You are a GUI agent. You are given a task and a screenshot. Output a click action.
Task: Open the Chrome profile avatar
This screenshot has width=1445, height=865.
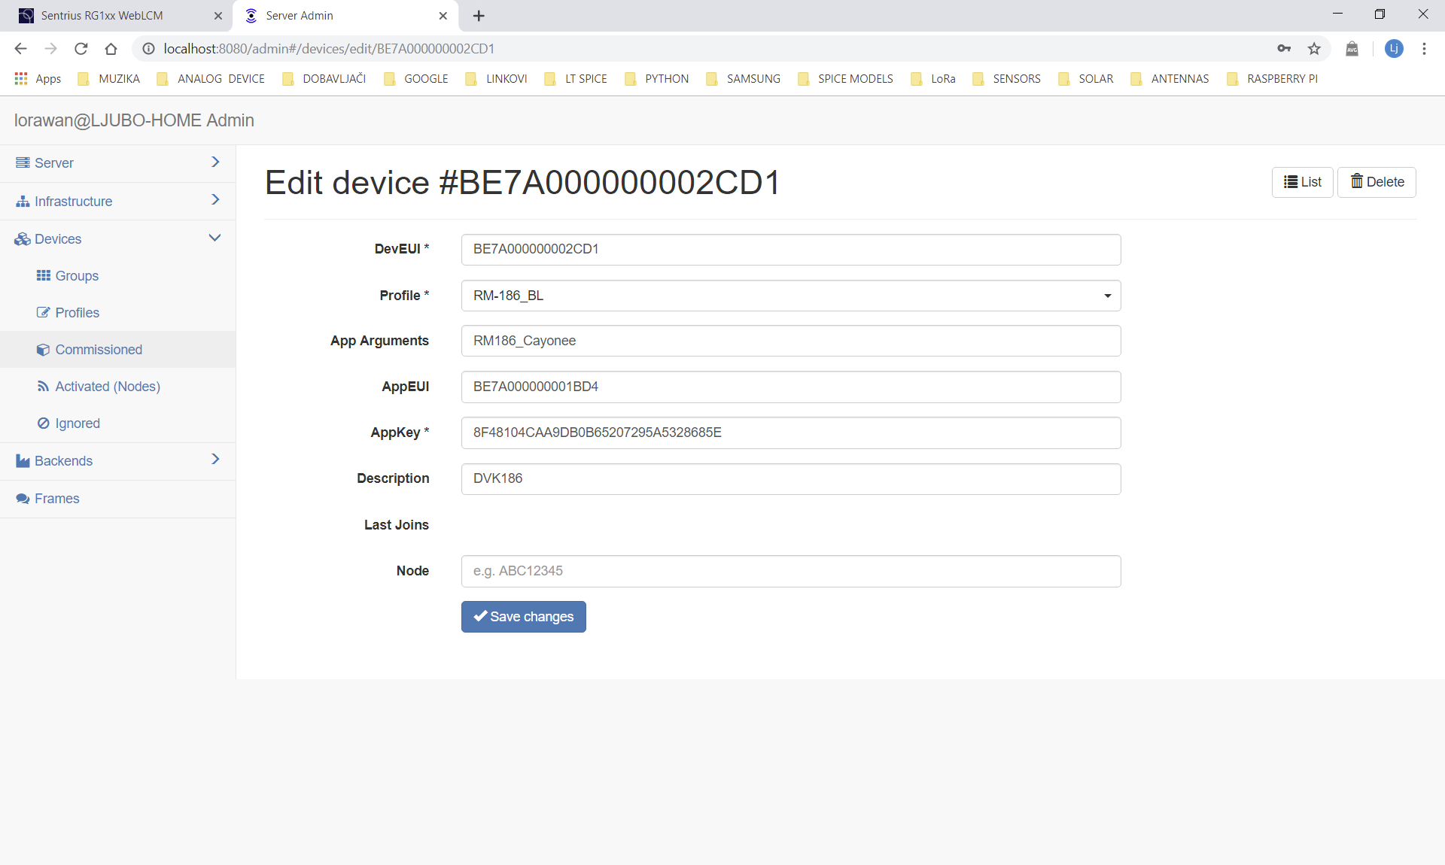(x=1394, y=49)
